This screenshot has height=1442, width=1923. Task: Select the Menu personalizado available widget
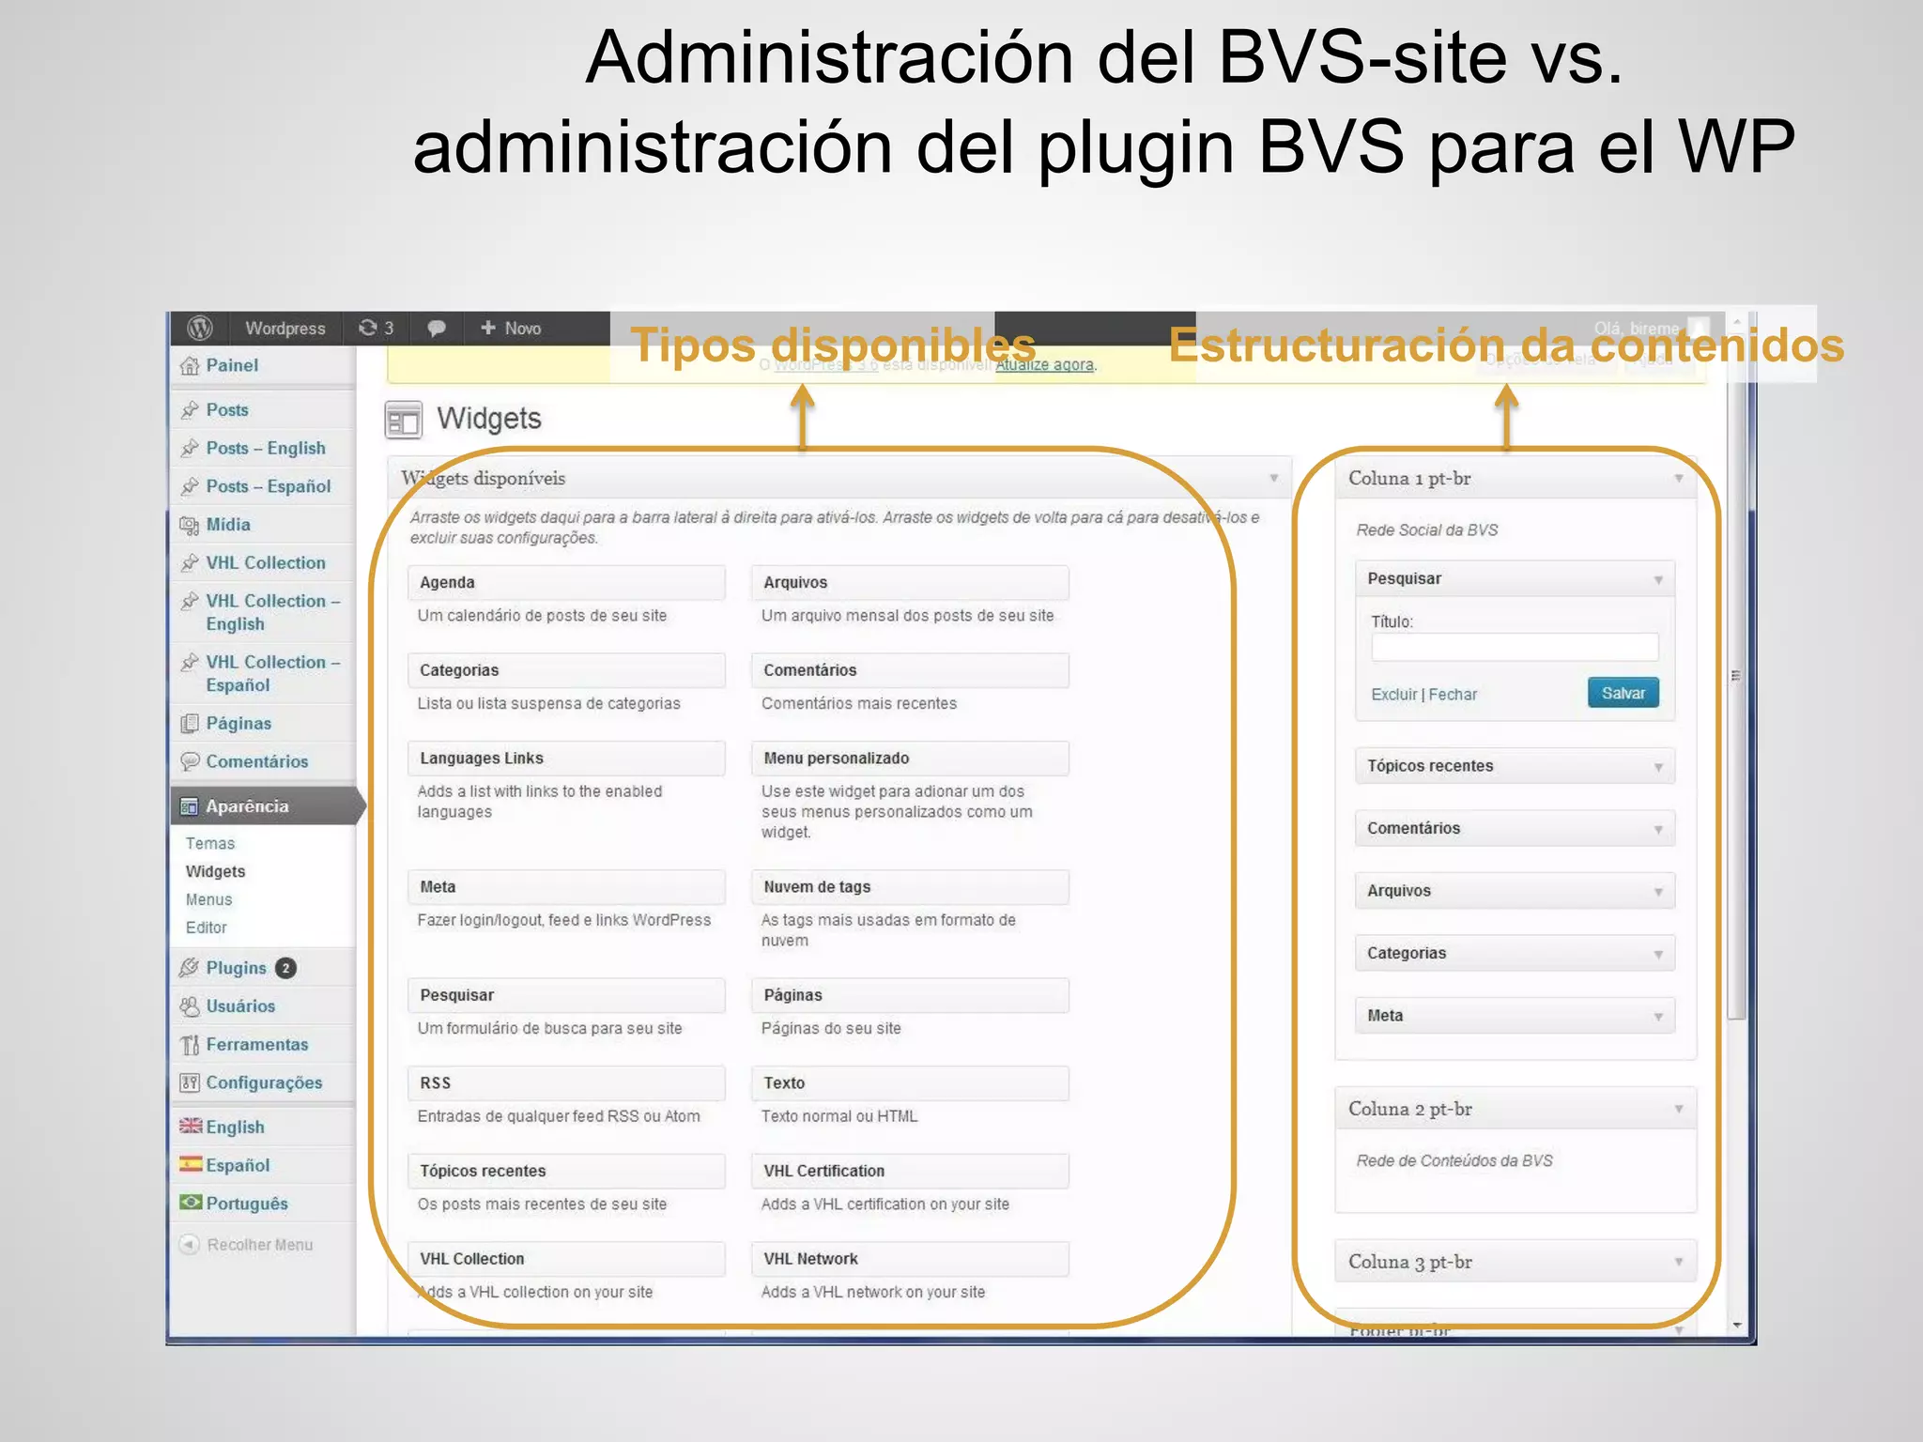(x=910, y=759)
